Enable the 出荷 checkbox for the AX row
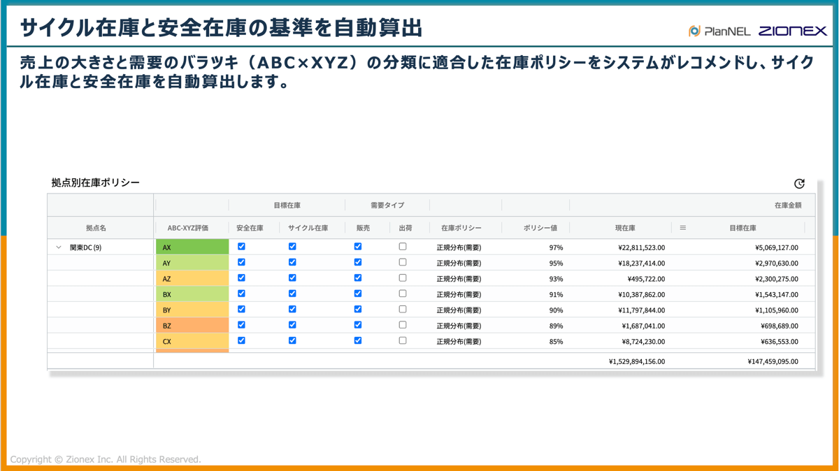839x471 pixels. 402,246
